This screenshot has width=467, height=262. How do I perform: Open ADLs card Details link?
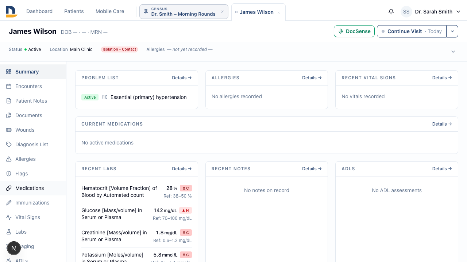click(x=442, y=169)
